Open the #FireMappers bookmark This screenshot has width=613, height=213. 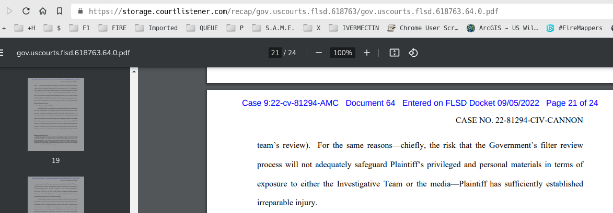coord(575,28)
